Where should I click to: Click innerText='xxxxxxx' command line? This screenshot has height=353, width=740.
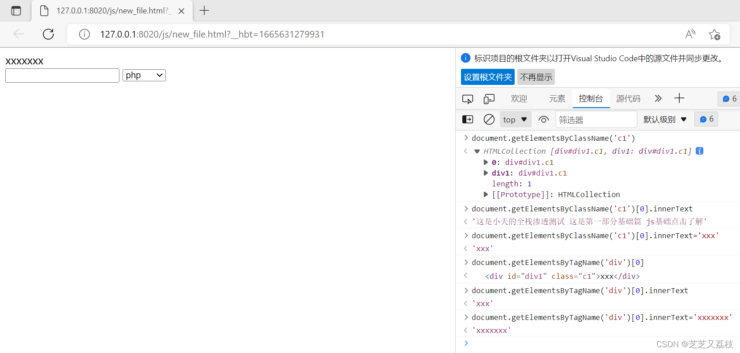coord(602,317)
